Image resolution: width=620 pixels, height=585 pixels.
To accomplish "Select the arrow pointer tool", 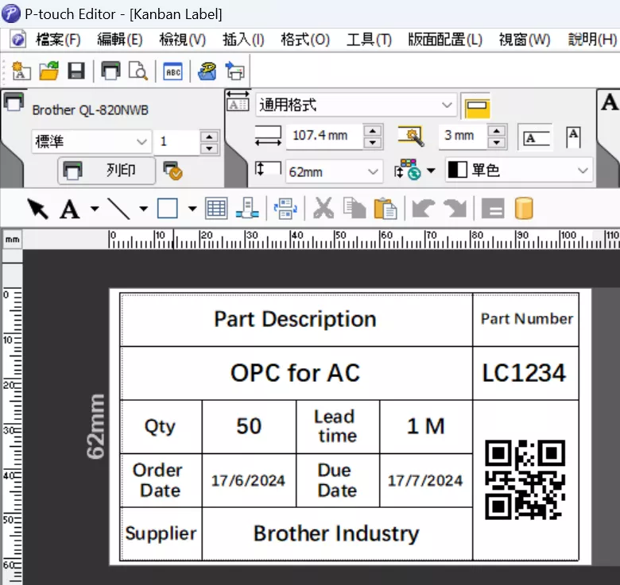I will click(37, 209).
